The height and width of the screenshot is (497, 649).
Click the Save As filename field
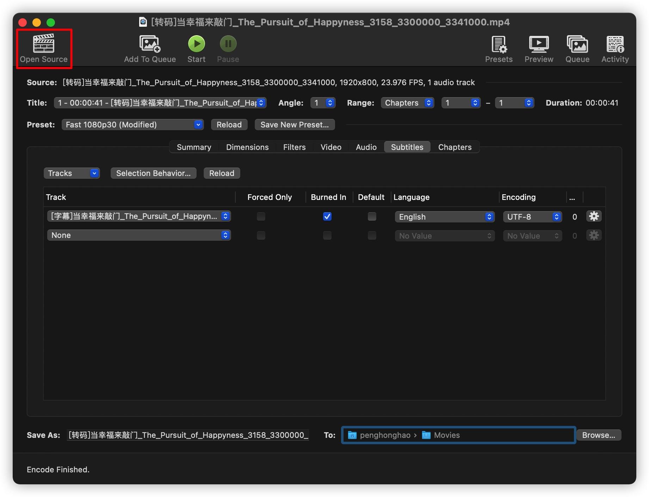[x=188, y=435]
